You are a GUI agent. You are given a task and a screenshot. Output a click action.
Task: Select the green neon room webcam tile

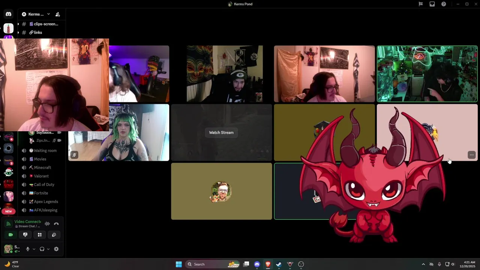(427, 74)
